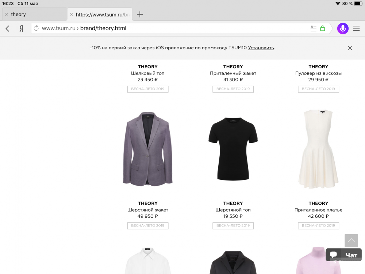The width and height of the screenshot is (365, 274).
Task: Check Wi-Fi status icon
Action: [338, 4]
